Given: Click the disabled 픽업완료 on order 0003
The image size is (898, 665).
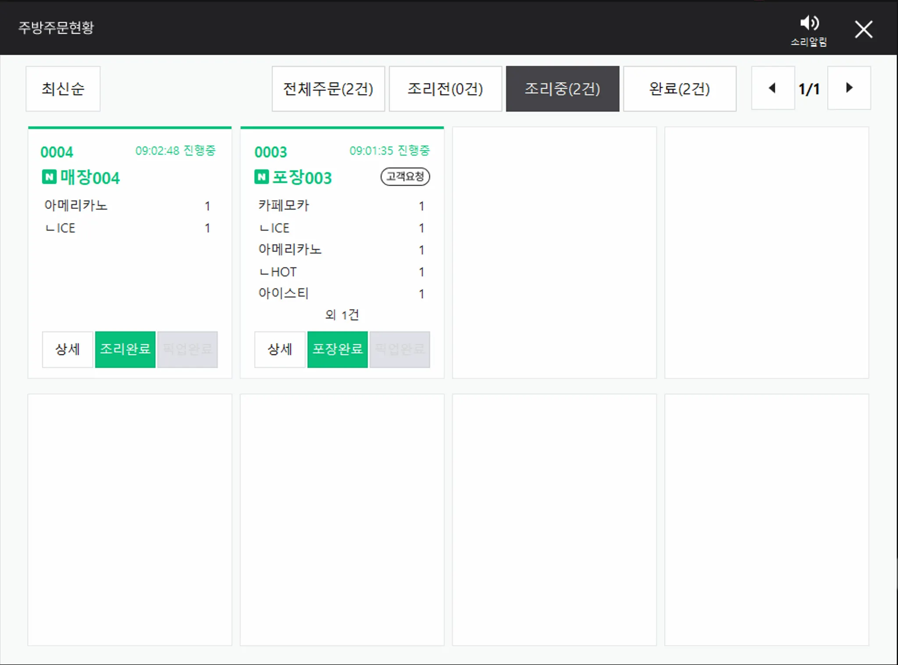Looking at the screenshot, I should (x=399, y=349).
